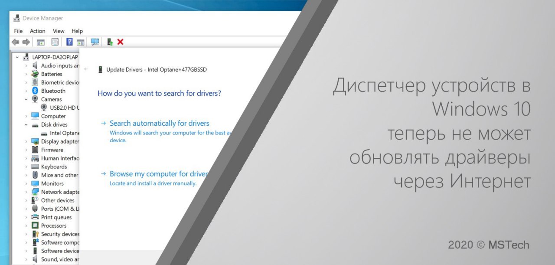Screen dimensions: 555x265
Task: Expand the Ports (COM & LPT) category
Action: (x=26, y=209)
